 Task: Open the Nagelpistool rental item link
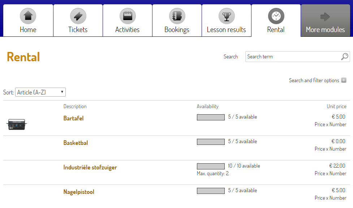click(79, 192)
